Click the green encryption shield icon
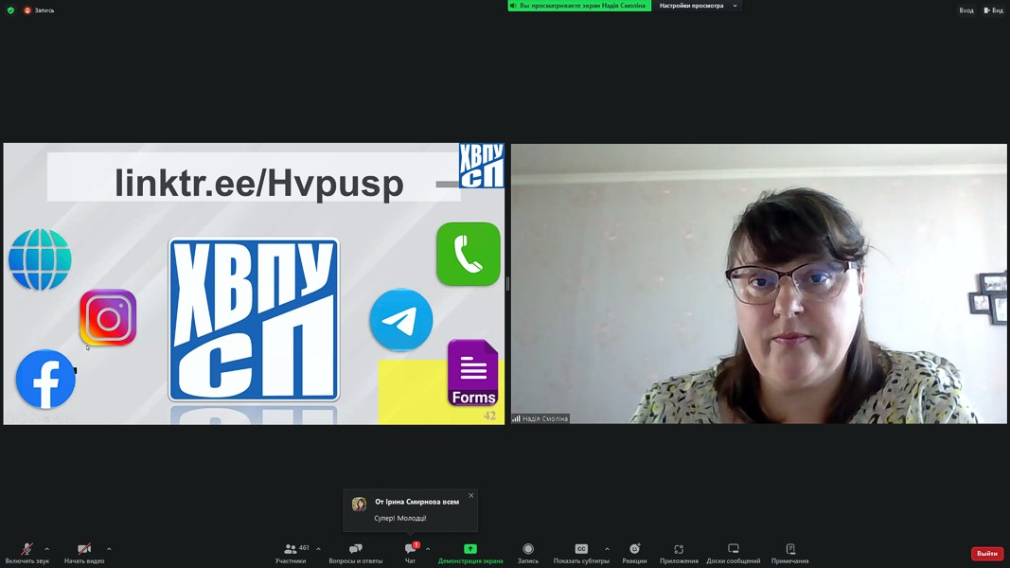The image size is (1010, 568). [x=11, y=10]
